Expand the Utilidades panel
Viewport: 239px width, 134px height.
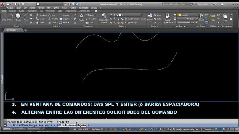click(215, 26)
